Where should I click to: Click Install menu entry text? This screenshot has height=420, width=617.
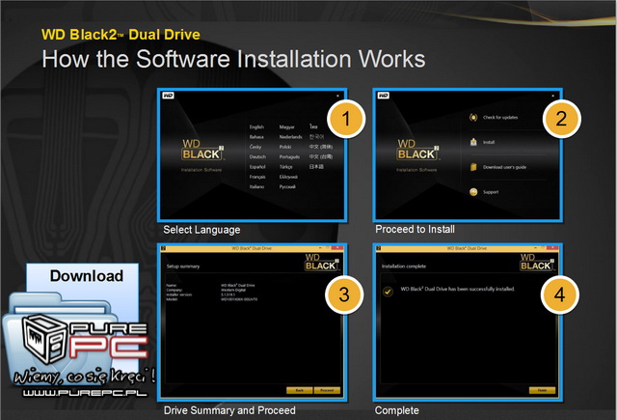click(x=489, y=142)
